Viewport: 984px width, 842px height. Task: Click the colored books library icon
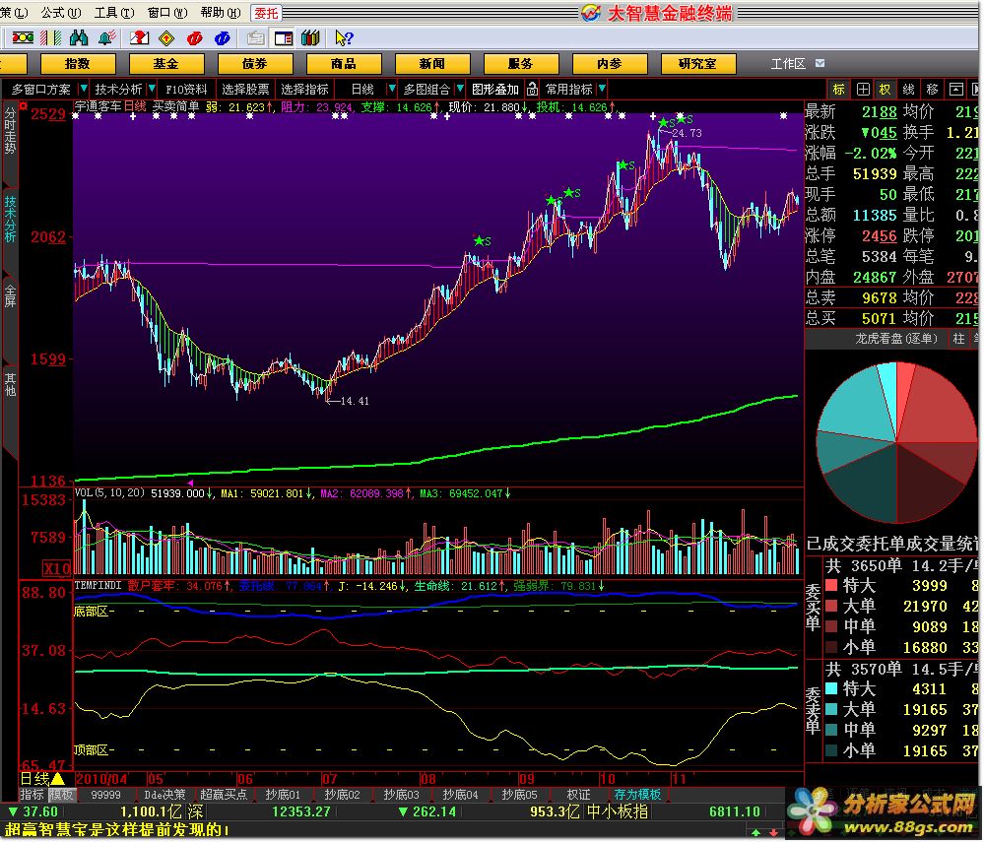point(310,38)
